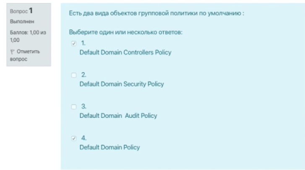Click the Выберите один или несколько ответов prompt

pyautogui.click(x=126, y=32)
